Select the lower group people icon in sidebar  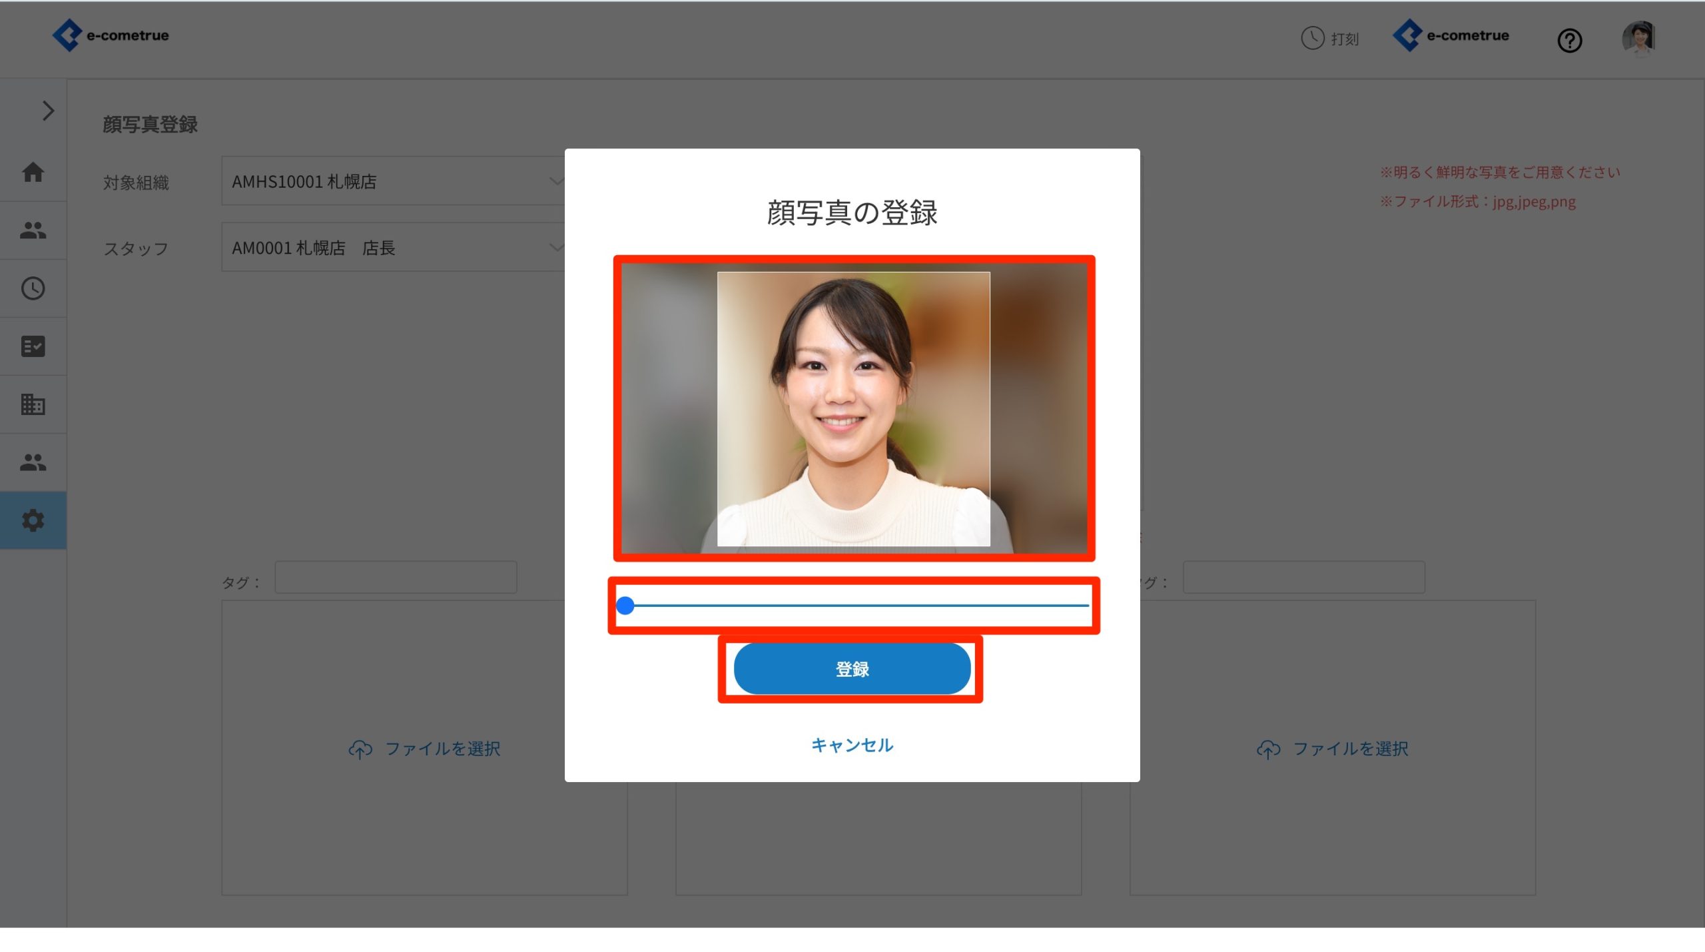tap(33, 462)
